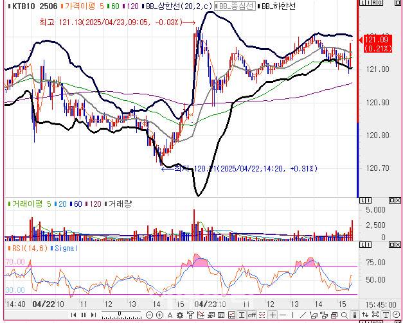This screenshot has width=403, height=323.
Task: Click the KTB10 2506 chart title
Action: click(x=30, y=6)
